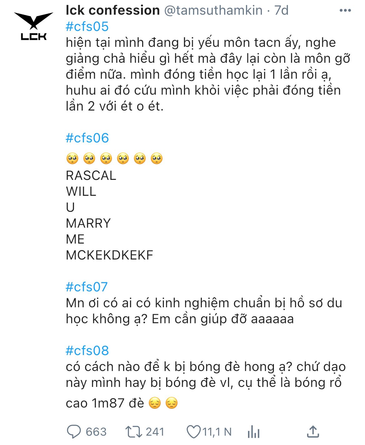365x445 pixels.
Task: Share the tweet via upload icon
Action: pyautogui.click(x=313, y=432)
